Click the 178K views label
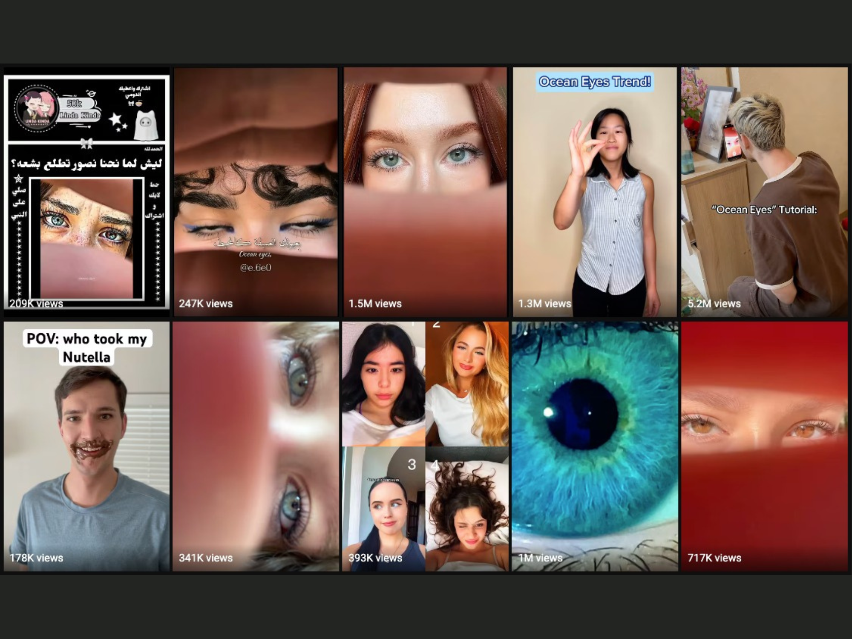The image size is (852, 639). [36, 558]
